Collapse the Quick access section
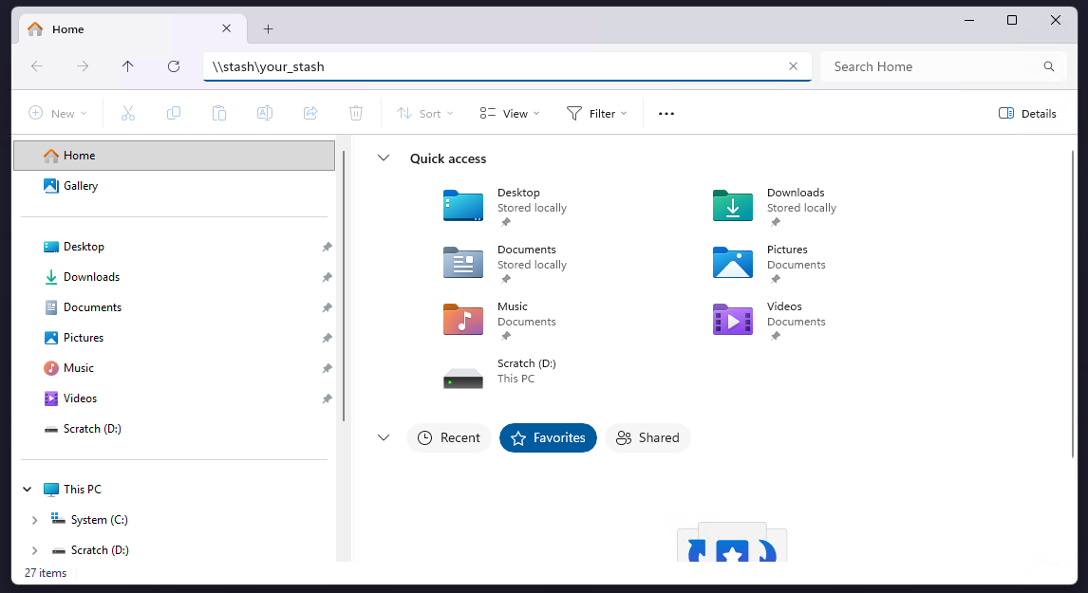1088x593 pixels. point(384,158)
